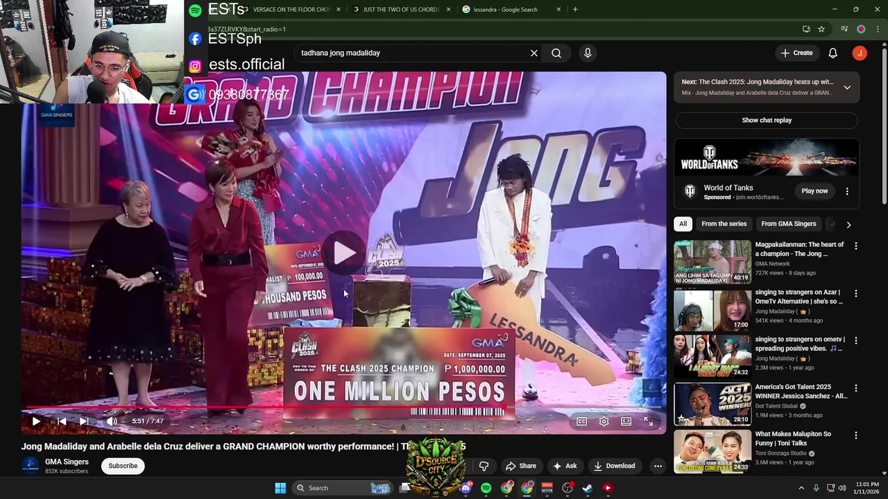
Task: Click the Ask button
Action: pyautogui.click(x=564, y=466)
